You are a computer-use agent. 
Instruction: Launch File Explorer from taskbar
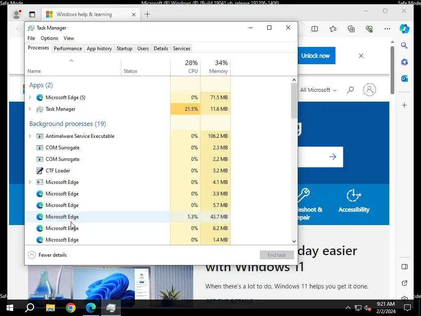[50, 308]
